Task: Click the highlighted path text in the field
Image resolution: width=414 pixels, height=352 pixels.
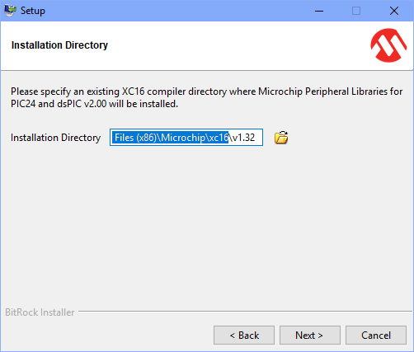Action: click(171, 138)
